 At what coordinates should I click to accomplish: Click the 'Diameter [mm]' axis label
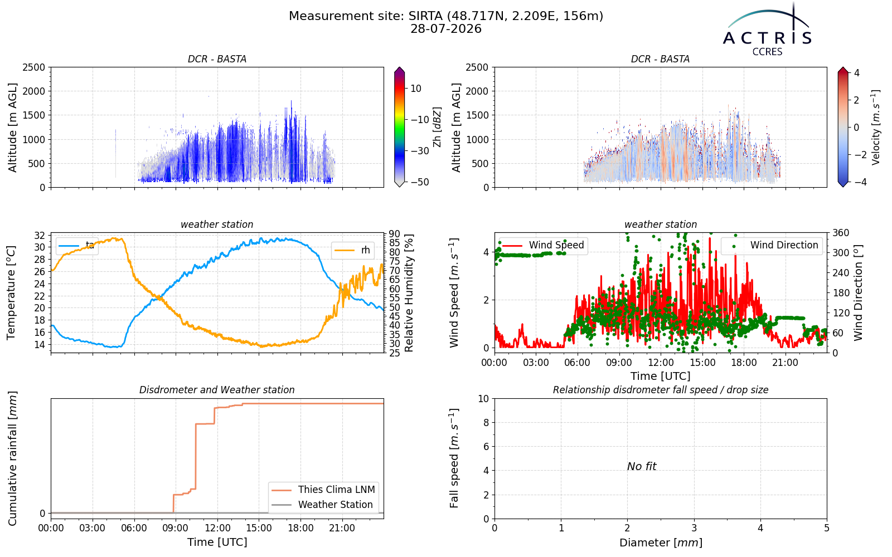661,543
